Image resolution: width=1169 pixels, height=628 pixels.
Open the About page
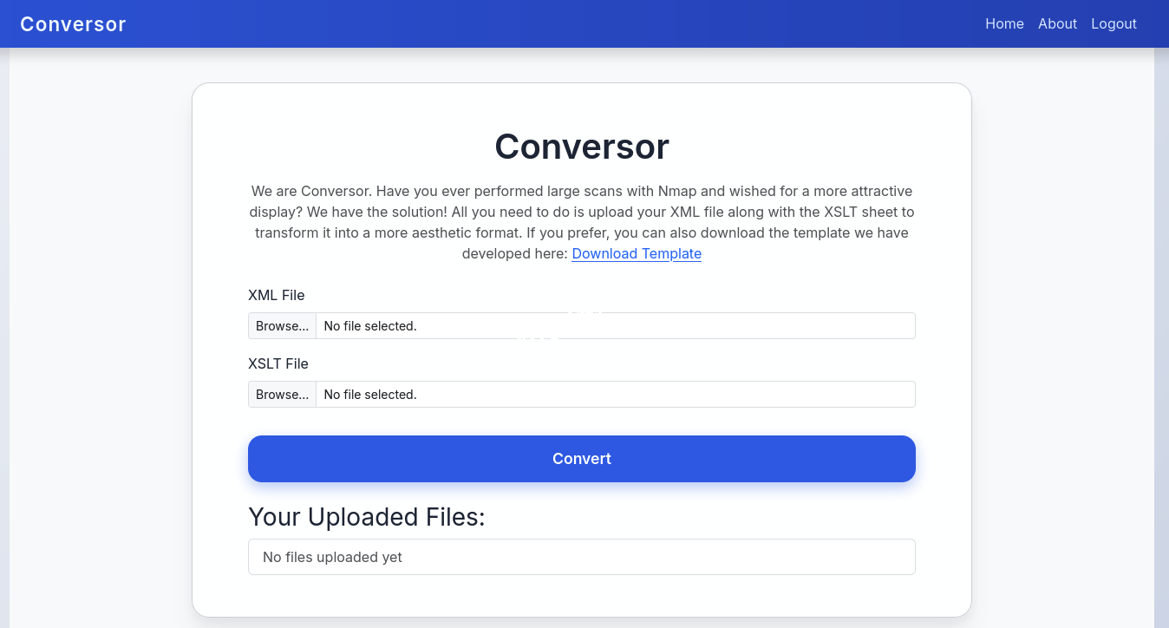coord(1057,23)
